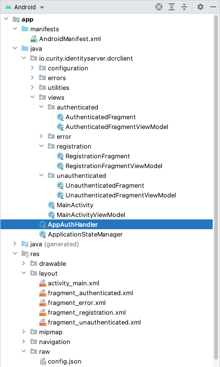Click the Kotlin icon beside MainActivity

tap(51, 205)
